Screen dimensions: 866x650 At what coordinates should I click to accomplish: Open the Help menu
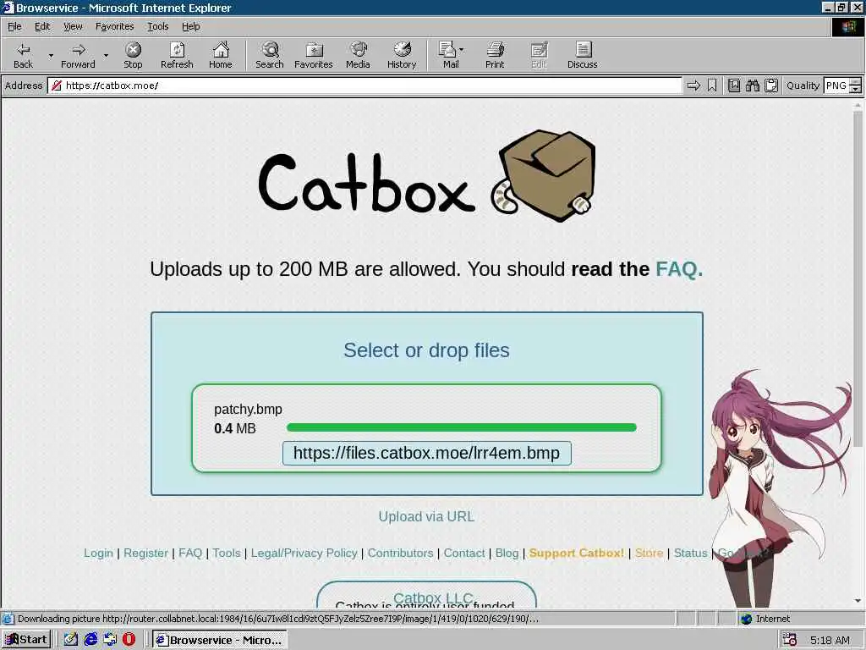coord(190,26)
